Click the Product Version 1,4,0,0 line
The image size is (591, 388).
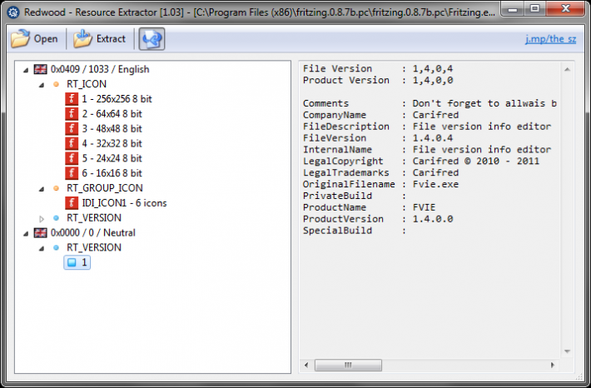(x=378, y=80)
